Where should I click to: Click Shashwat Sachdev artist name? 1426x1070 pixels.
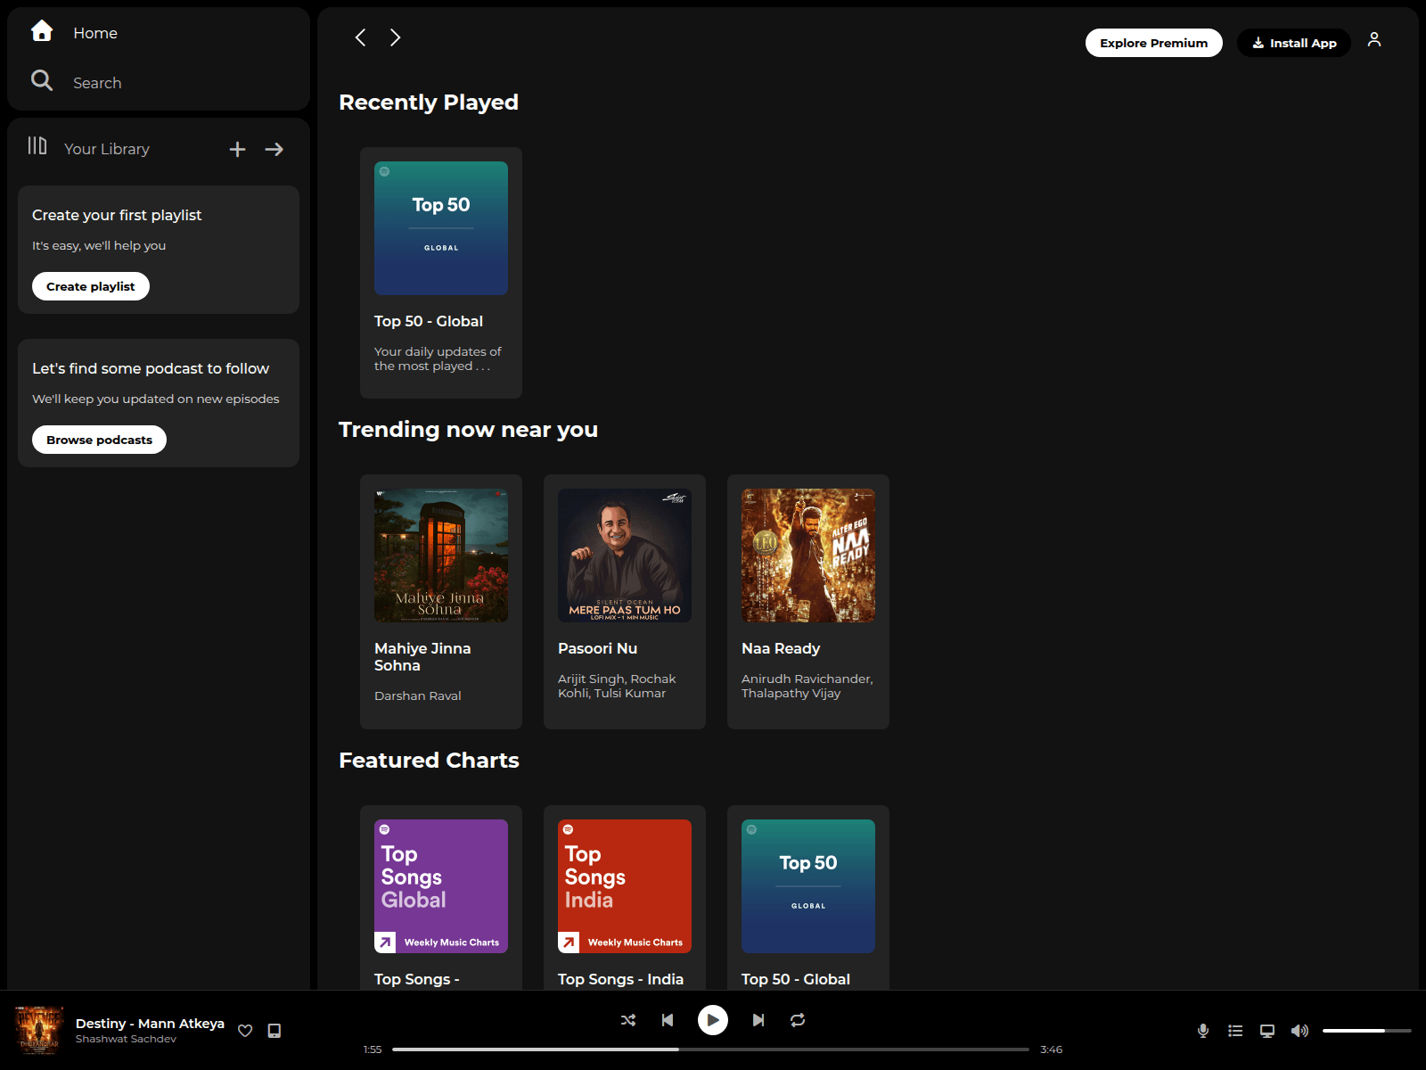tap(126, 1039)
